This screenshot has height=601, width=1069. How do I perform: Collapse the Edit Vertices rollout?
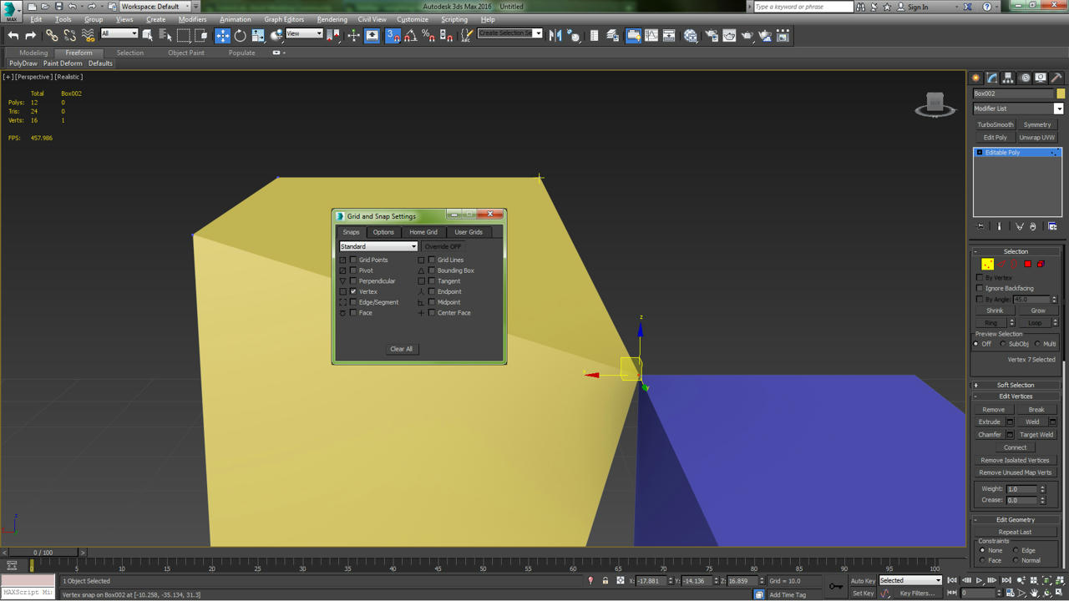click(x=1016, y=396)
